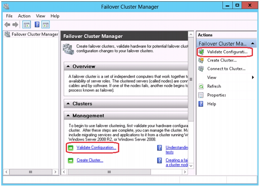Viewport: 262px width, 193px height.
Task: Click the Back arrow toolbar icon
Action: tap(7, 25)
